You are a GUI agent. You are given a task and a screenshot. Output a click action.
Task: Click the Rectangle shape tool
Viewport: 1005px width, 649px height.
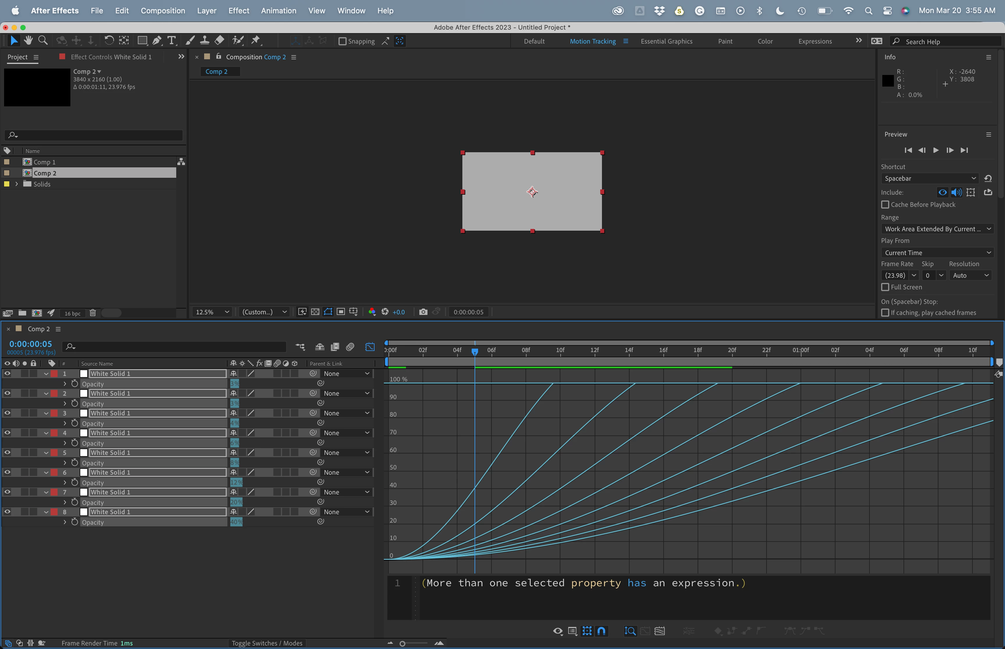(x=142, y=40)
